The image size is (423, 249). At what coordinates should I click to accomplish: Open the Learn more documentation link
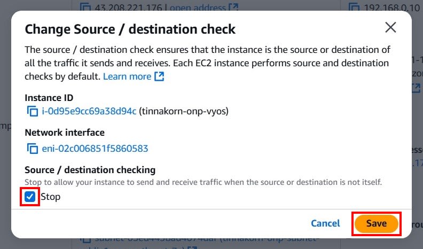coord(127,76)
